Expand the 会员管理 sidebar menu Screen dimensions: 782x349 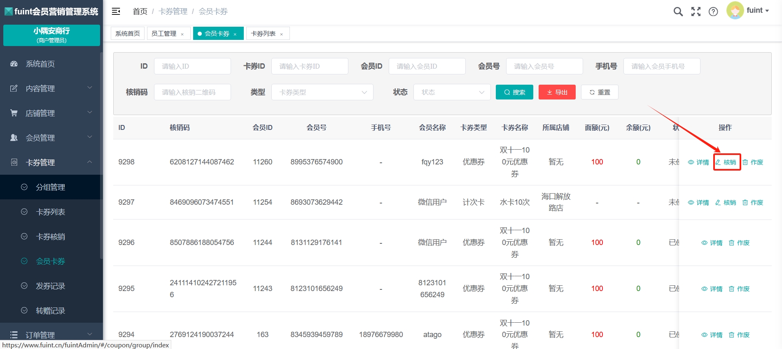click(51, 138)
